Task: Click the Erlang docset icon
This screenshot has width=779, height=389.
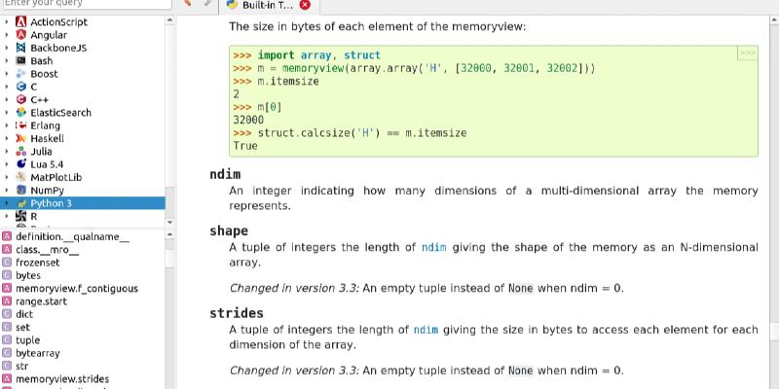Action: click(x=20, y=125)
